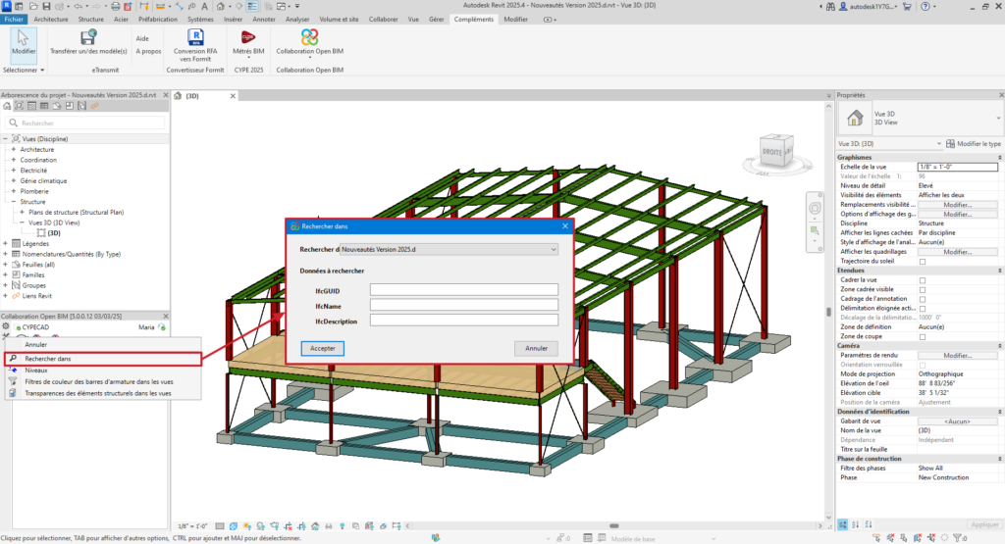The image size is (1005, 544).
Task: Expand the Coordination tree node
Action: [14, 160]
